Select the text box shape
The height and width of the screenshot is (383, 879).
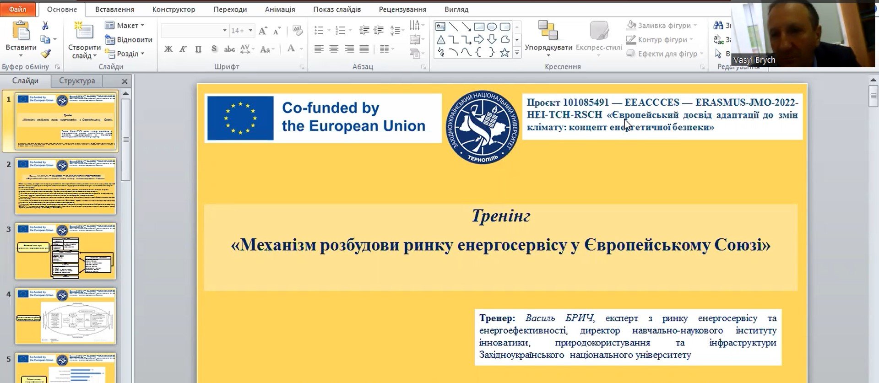click(x=440, y=27)
